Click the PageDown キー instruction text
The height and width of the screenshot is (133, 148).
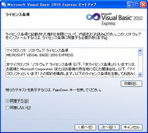point(54,90)
